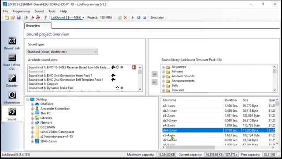Sort file list by Size header
282x159 pixels.
254,100
